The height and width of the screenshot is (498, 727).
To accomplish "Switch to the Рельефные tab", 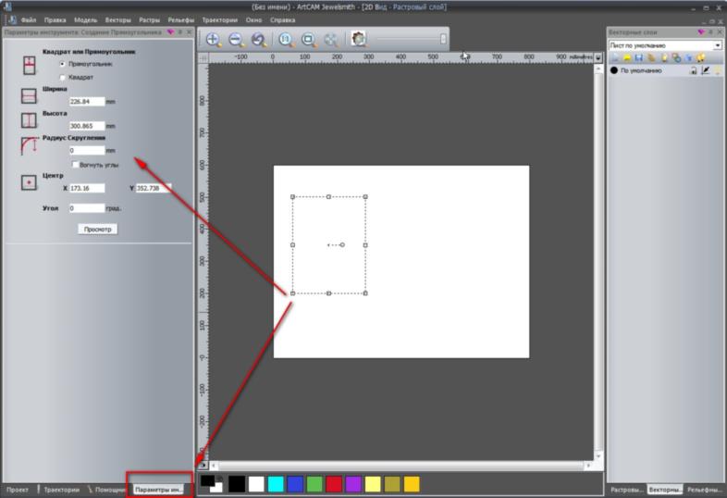I will [x=704, y=490].
